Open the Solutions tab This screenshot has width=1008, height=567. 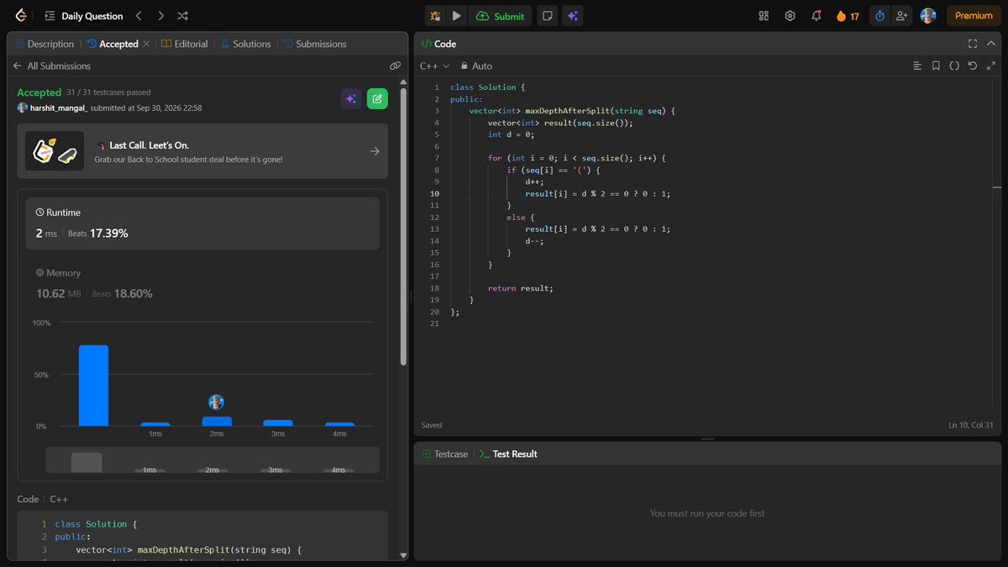point(245,44)
